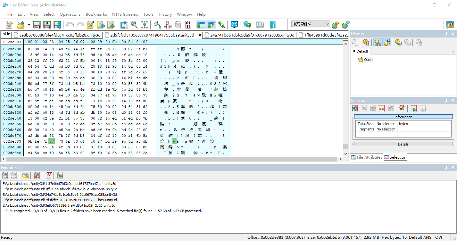Screen dimensions: 457x241
Task: Toggle the text pane view button with T
Action: 211,25
